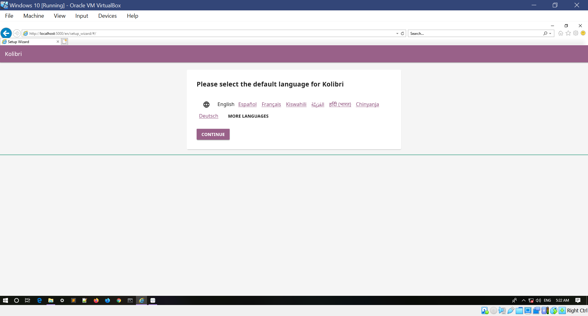Click the VirtualBox USB devices status icon
Image resolution: width=588 pixels, height=316 pixels.
click(x=510, y=310)
